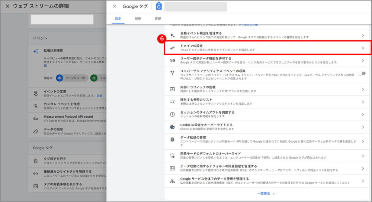
Task: Open 詳細 link under イベントの変更
Action: click(x=99, y=96)
